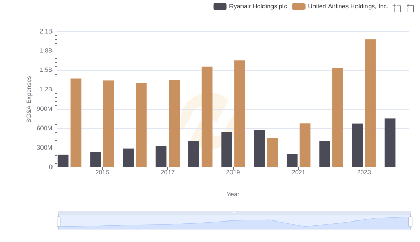This screenshot has height=242, width=420.
Task: Click the last Ryanair bar for 2024
Action: click(x=390, y=143)
